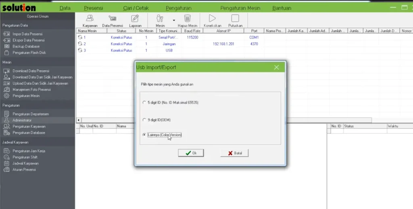Click the Koneksikan play icon
The height and width of the screenshot is (209, 413).
[212, 21]
